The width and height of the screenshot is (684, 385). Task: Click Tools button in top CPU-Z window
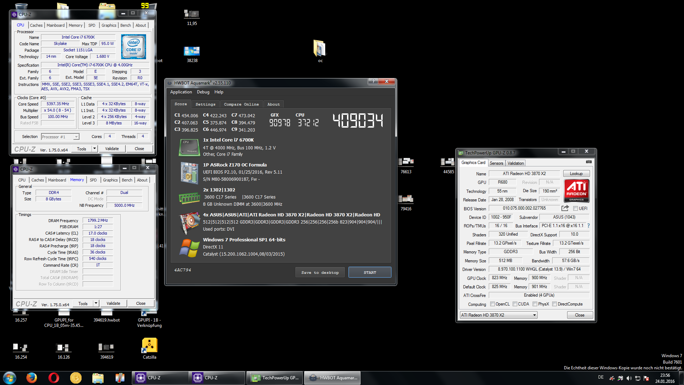pyautogui.click(x=82, y=149)
